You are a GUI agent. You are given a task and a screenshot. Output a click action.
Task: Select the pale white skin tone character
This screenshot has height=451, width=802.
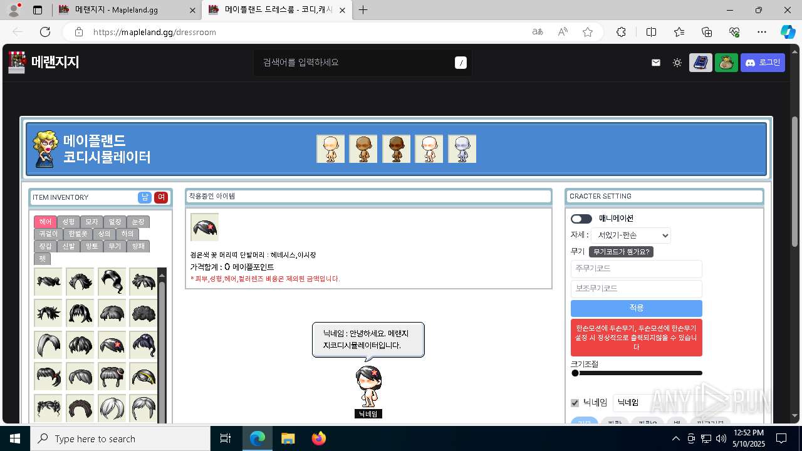(429, 149)
